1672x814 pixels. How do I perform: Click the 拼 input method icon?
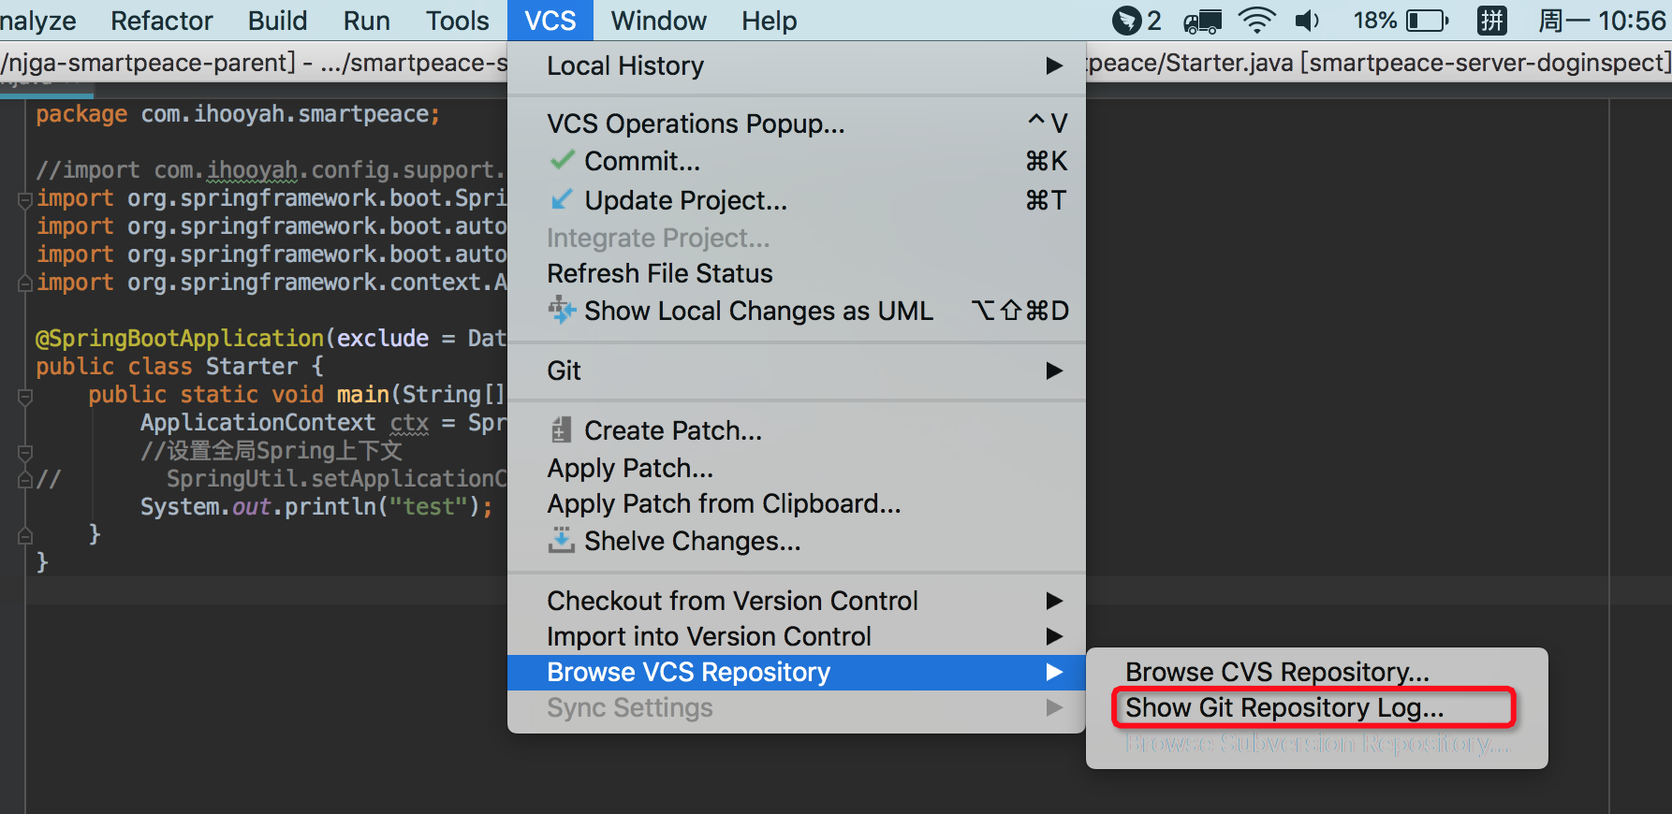1490,19
